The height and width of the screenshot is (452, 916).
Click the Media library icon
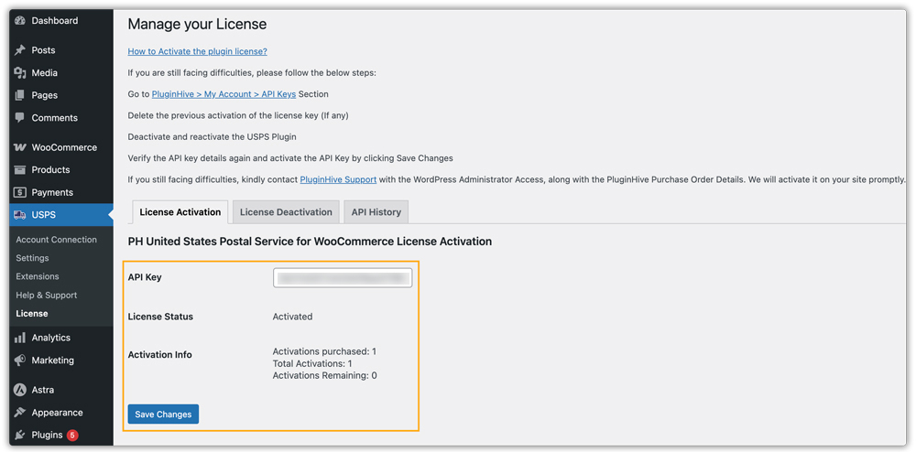[20, 73]
